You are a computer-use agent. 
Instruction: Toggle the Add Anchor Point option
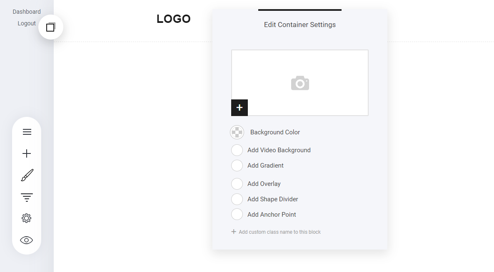(x=237, y=215)
